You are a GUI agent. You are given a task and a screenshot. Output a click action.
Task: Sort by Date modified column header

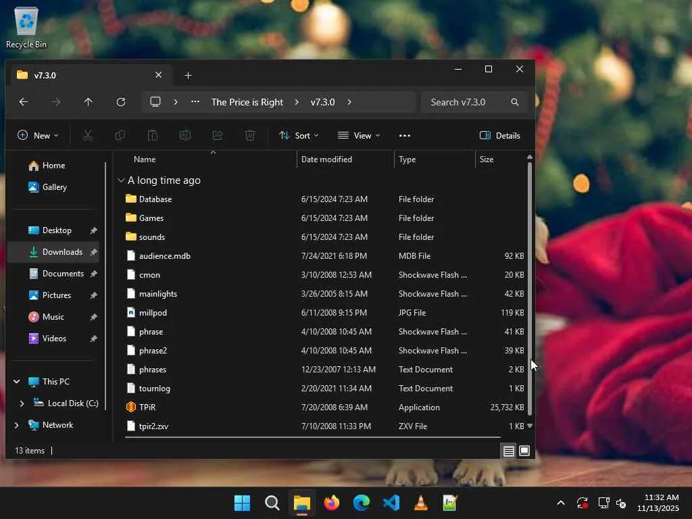tap(326, 159)
